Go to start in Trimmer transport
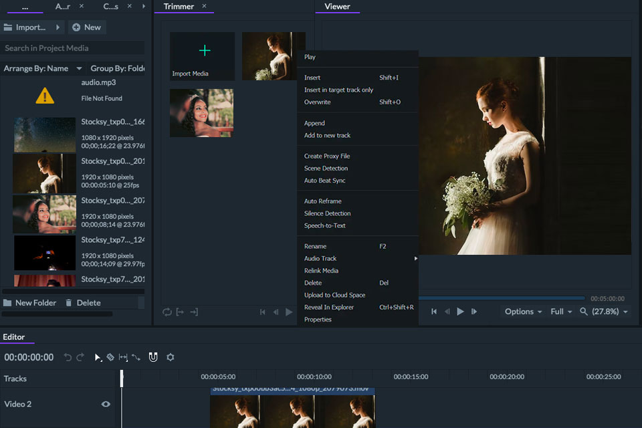This screenshot has height=428, width=642. [262, 312]
